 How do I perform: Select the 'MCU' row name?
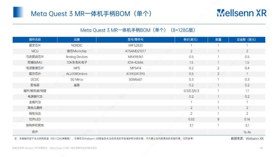(x=35, y=51)
